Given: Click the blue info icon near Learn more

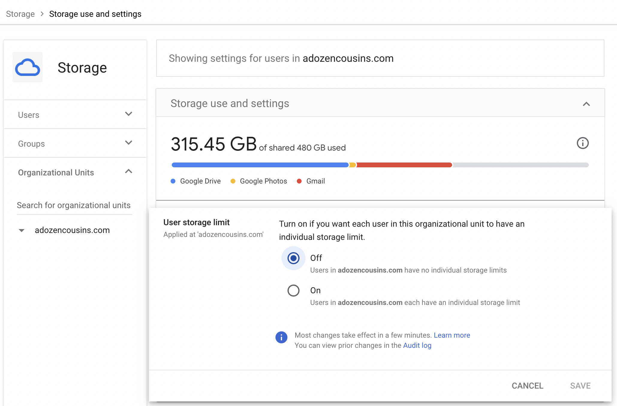Looking at the screenshot, I should tap(281, 337).
